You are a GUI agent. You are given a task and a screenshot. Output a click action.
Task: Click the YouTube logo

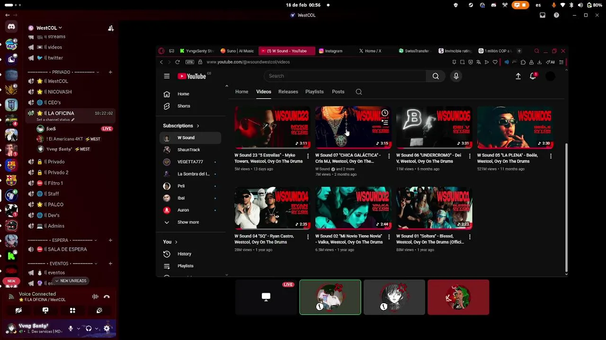click(192, 76)
